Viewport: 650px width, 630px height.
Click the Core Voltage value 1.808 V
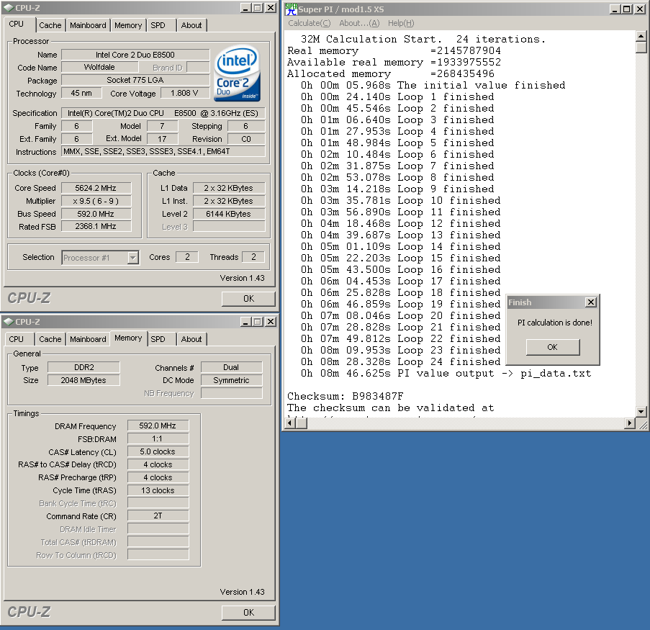point(184,93)
